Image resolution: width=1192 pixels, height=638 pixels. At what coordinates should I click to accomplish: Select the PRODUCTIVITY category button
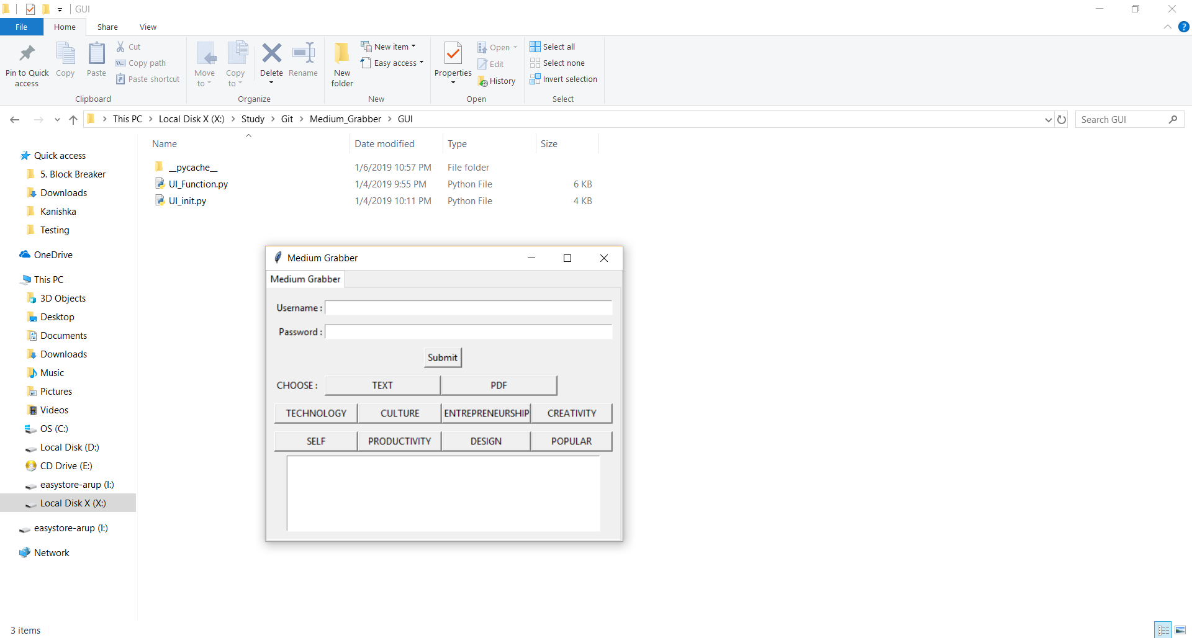click(400, 441)
